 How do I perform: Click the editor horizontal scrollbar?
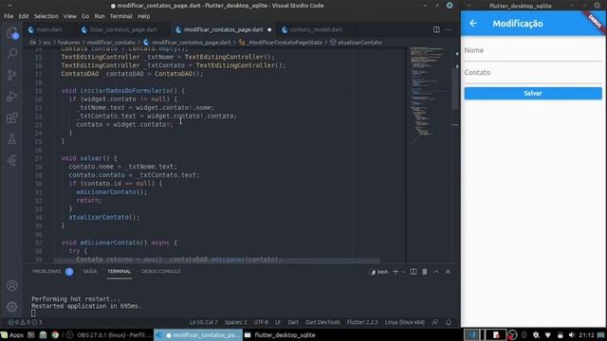217,260
